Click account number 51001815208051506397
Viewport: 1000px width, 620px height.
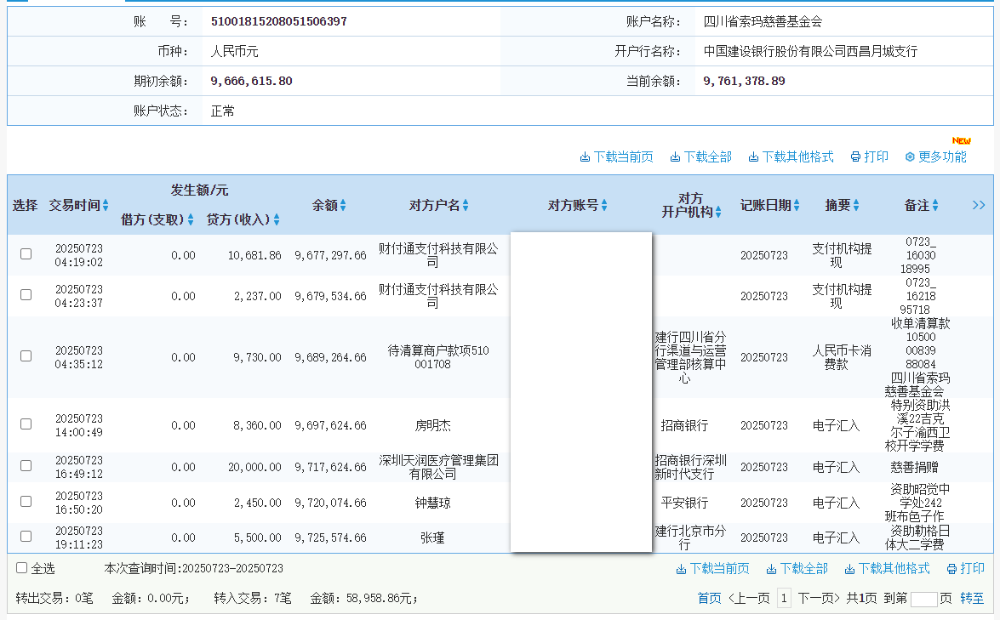tap(278, 21)
